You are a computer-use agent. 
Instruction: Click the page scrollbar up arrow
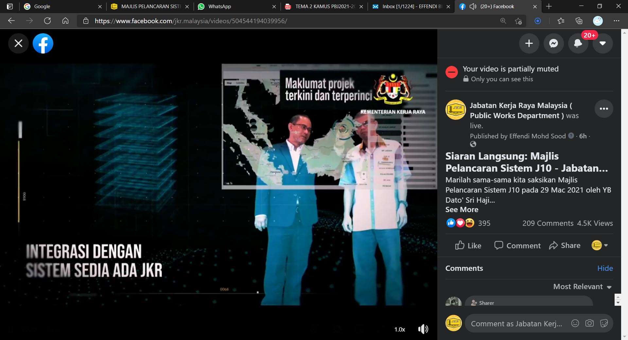coord(624,32)
